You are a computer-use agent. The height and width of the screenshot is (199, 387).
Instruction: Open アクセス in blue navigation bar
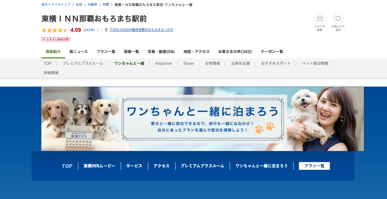(161, 166)
